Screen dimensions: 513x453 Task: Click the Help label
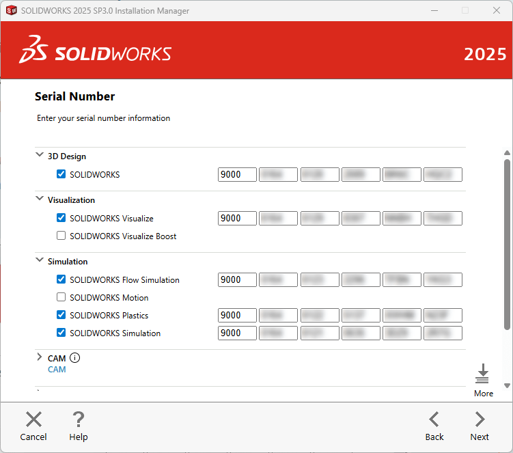coord(79,437)
